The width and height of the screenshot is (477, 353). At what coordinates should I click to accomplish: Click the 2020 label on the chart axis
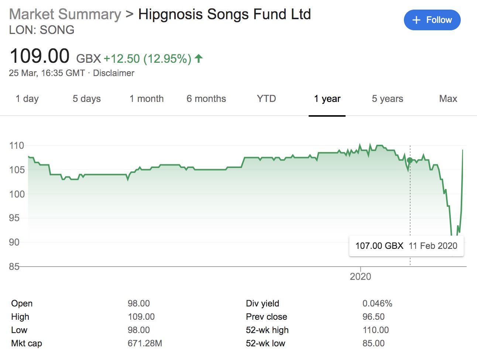coord(360,277)
